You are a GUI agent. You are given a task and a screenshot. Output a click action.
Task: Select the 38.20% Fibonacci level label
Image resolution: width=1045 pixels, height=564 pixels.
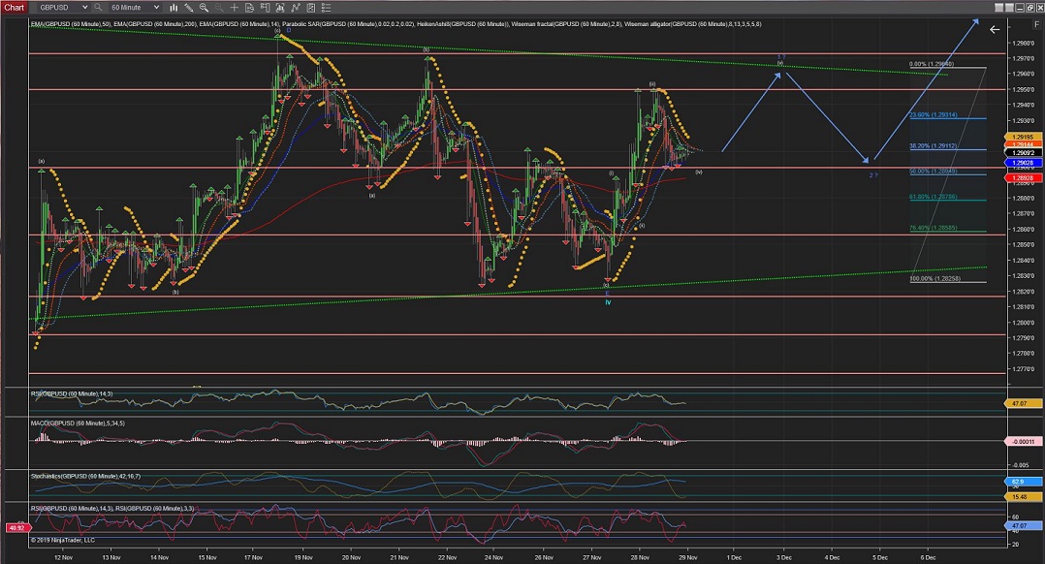(933, 145)
